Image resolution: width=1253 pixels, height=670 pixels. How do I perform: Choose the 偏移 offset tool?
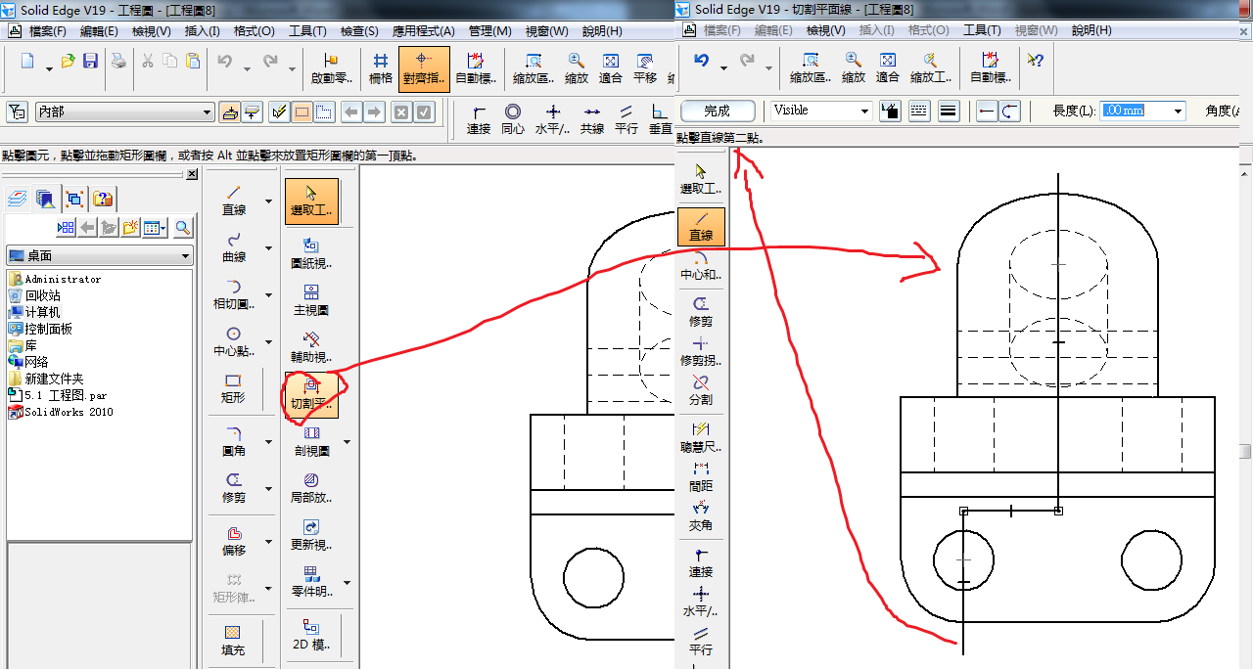coord(233,540)
